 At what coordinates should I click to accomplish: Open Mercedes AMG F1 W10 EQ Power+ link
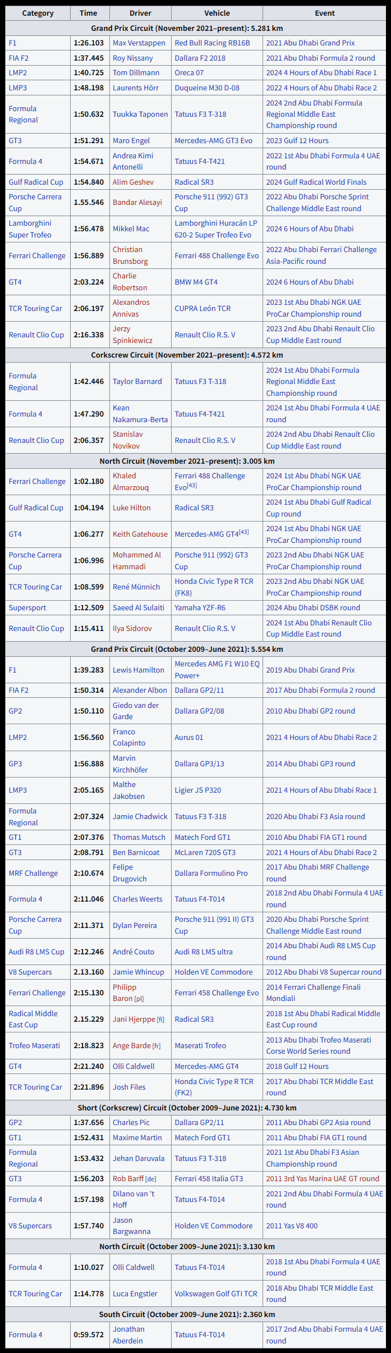point(217,669)
